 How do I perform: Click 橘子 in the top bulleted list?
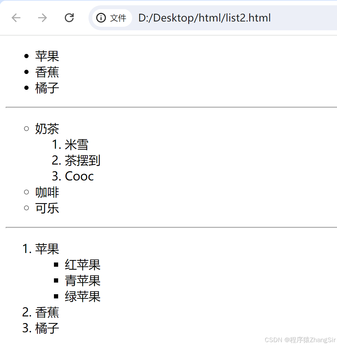[47, 88]
